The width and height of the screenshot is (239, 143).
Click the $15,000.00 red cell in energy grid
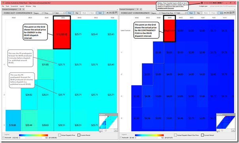(62, 34)
